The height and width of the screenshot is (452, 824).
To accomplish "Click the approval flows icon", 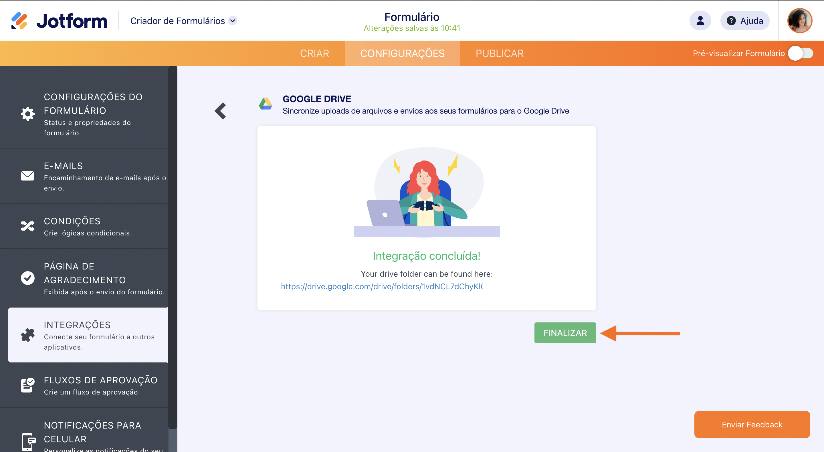I will pyautogui.click(x=27, y=385).
